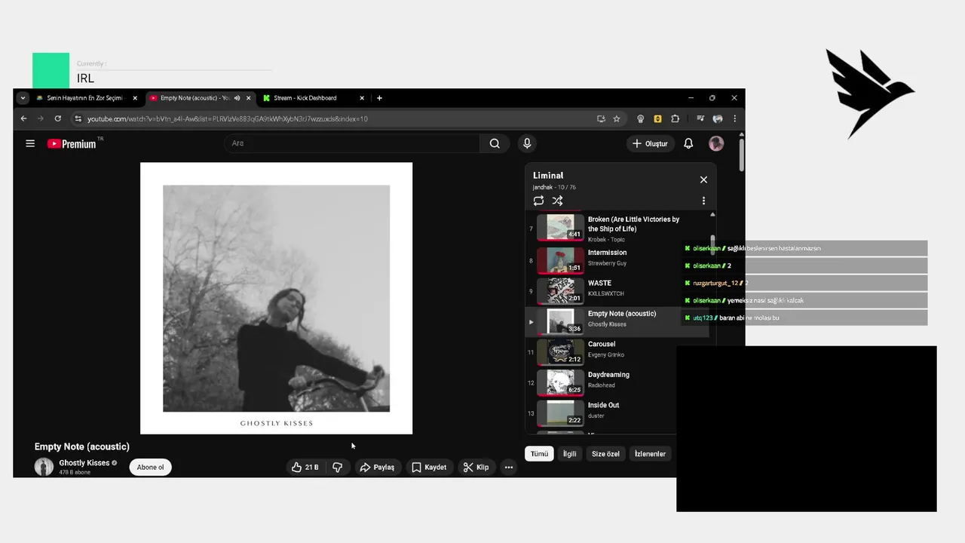Dislike the Empty Note video
Screen dimensions: 965x543
click(x=338, y=468)
